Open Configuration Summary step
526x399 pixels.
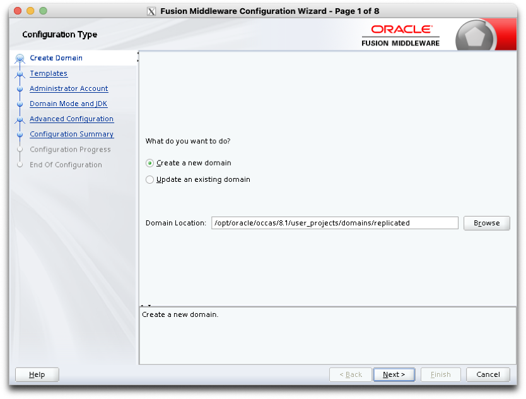point(71,134)
